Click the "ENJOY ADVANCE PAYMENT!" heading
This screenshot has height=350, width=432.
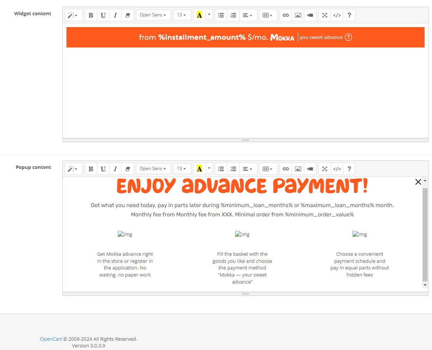[x=242, y=186]
